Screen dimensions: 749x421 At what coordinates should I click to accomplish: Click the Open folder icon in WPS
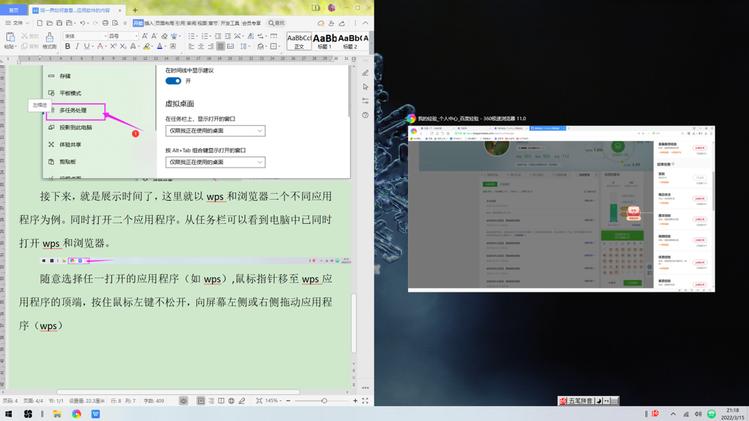tap(49, 22)
